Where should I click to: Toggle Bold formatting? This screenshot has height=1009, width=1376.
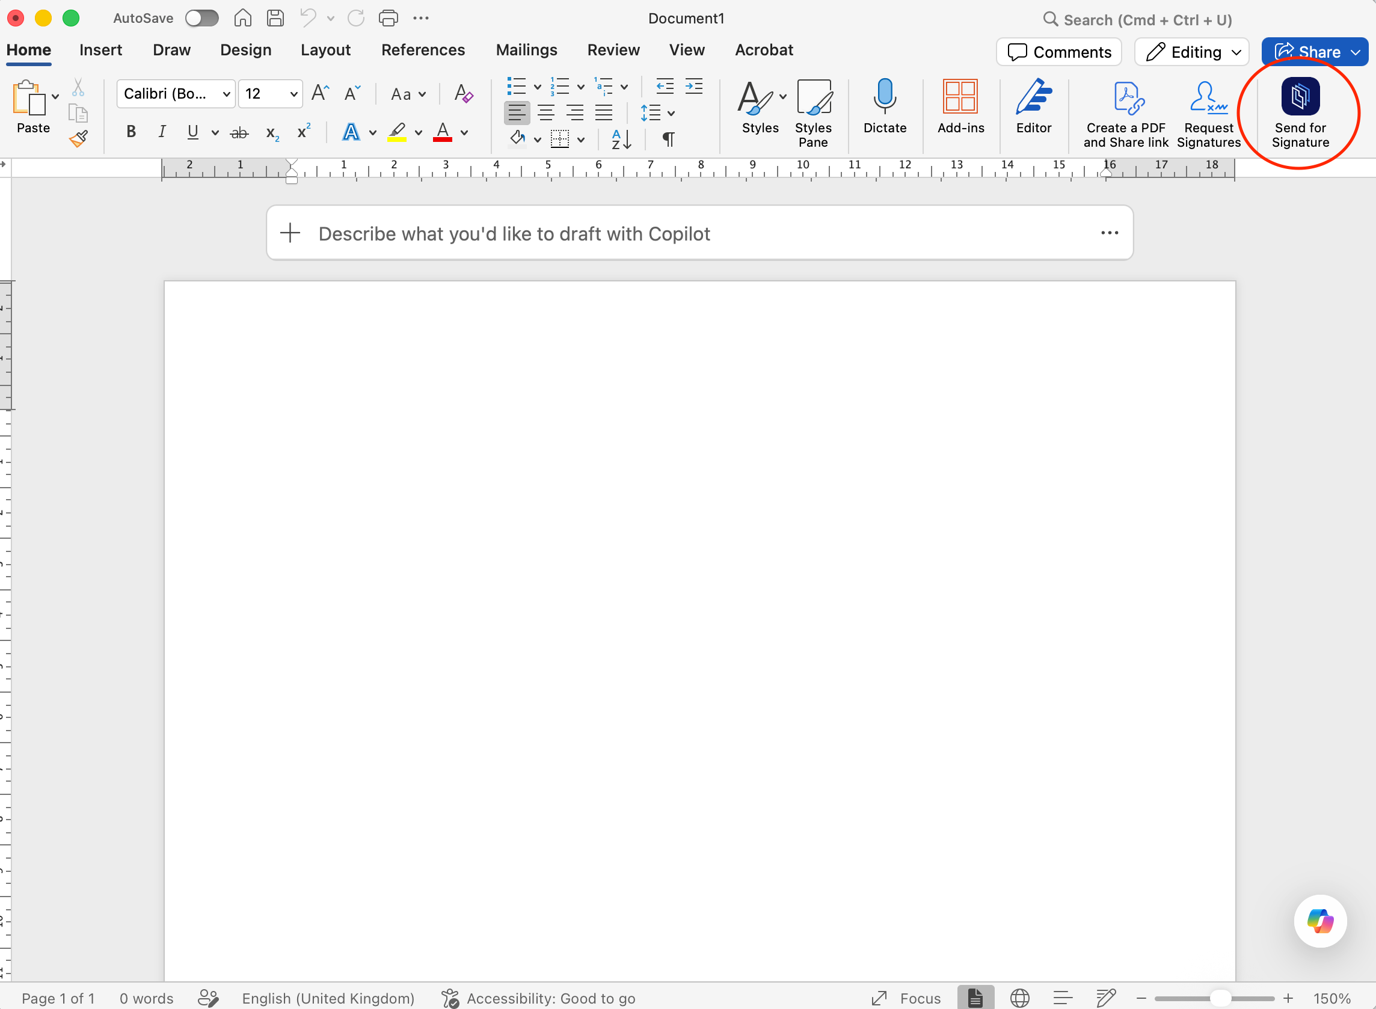[x=131, y=131]
